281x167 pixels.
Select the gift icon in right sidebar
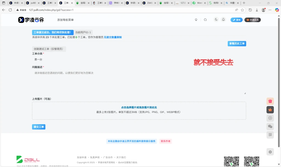[270, 101]
